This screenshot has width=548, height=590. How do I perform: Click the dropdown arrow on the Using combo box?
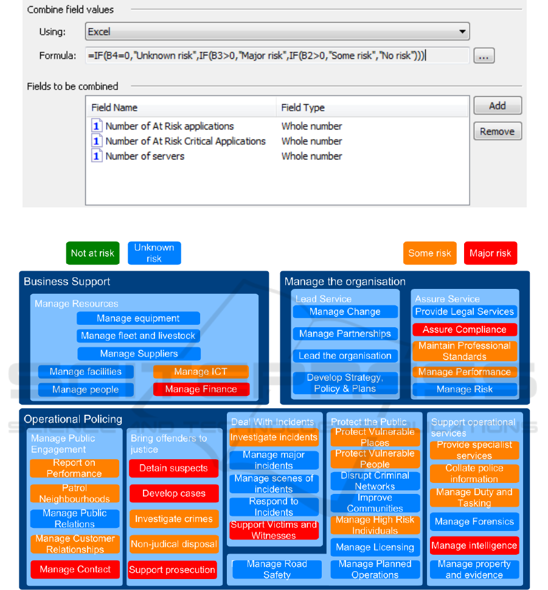462,32
